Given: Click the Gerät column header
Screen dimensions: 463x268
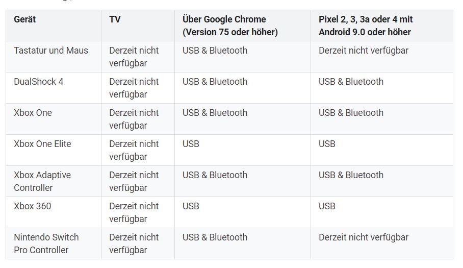Looking at the screenshot, I should coord(25,19).
